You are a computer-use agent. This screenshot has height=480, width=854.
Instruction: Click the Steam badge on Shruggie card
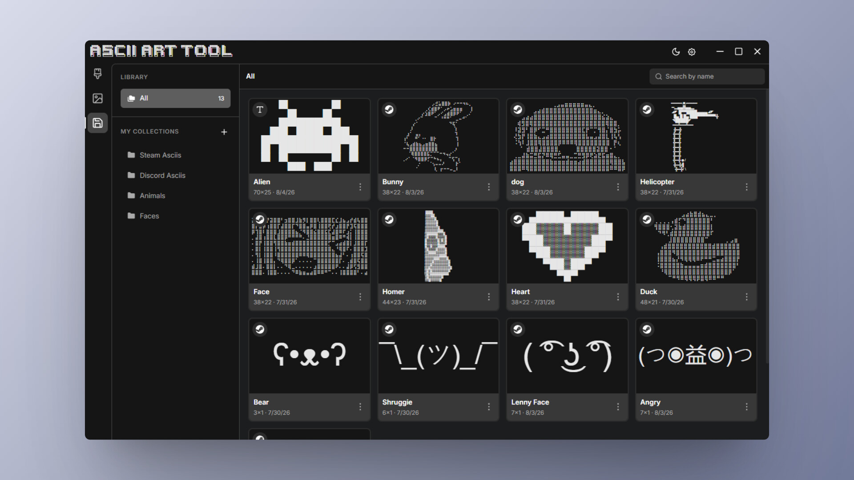click(x=389, y=329)
